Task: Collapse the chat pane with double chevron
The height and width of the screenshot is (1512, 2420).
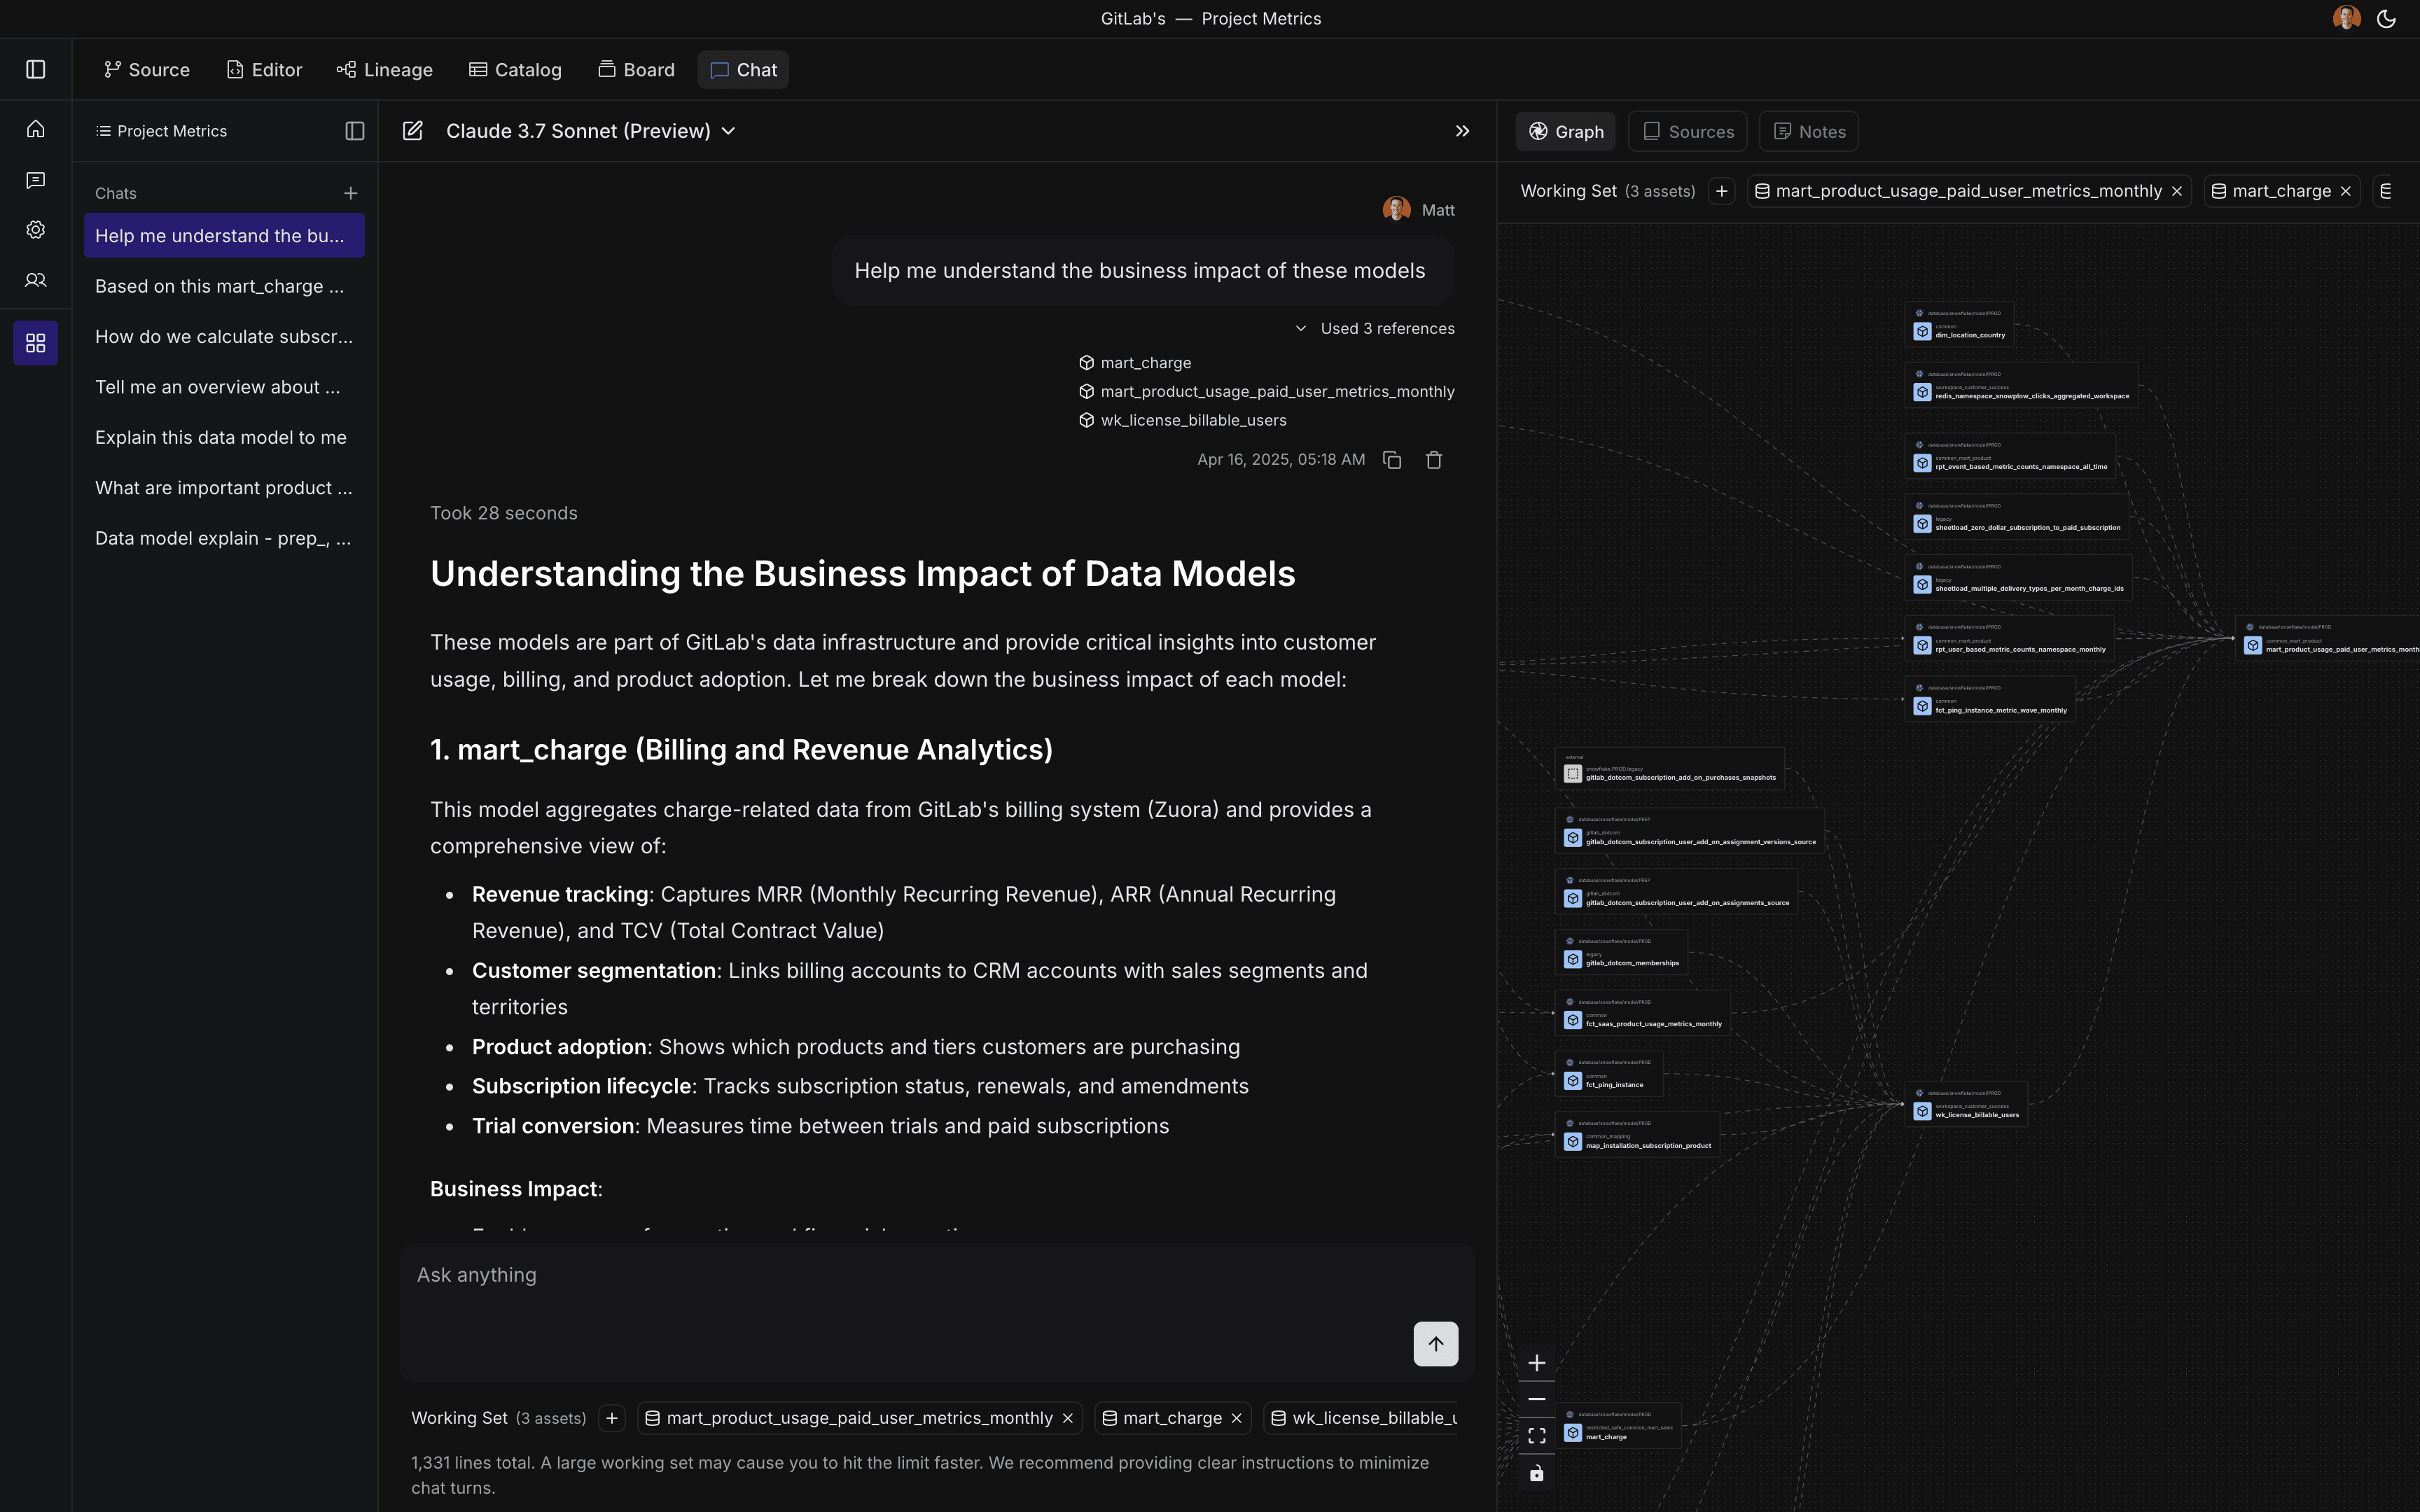Action: (x=1462, y=131)
